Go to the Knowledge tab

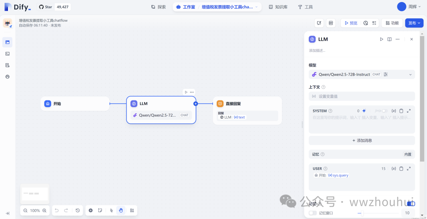278,7
